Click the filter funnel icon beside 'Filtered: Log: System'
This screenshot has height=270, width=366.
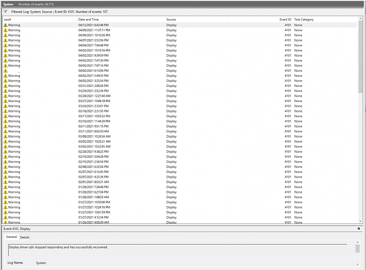tap(5, 11)
